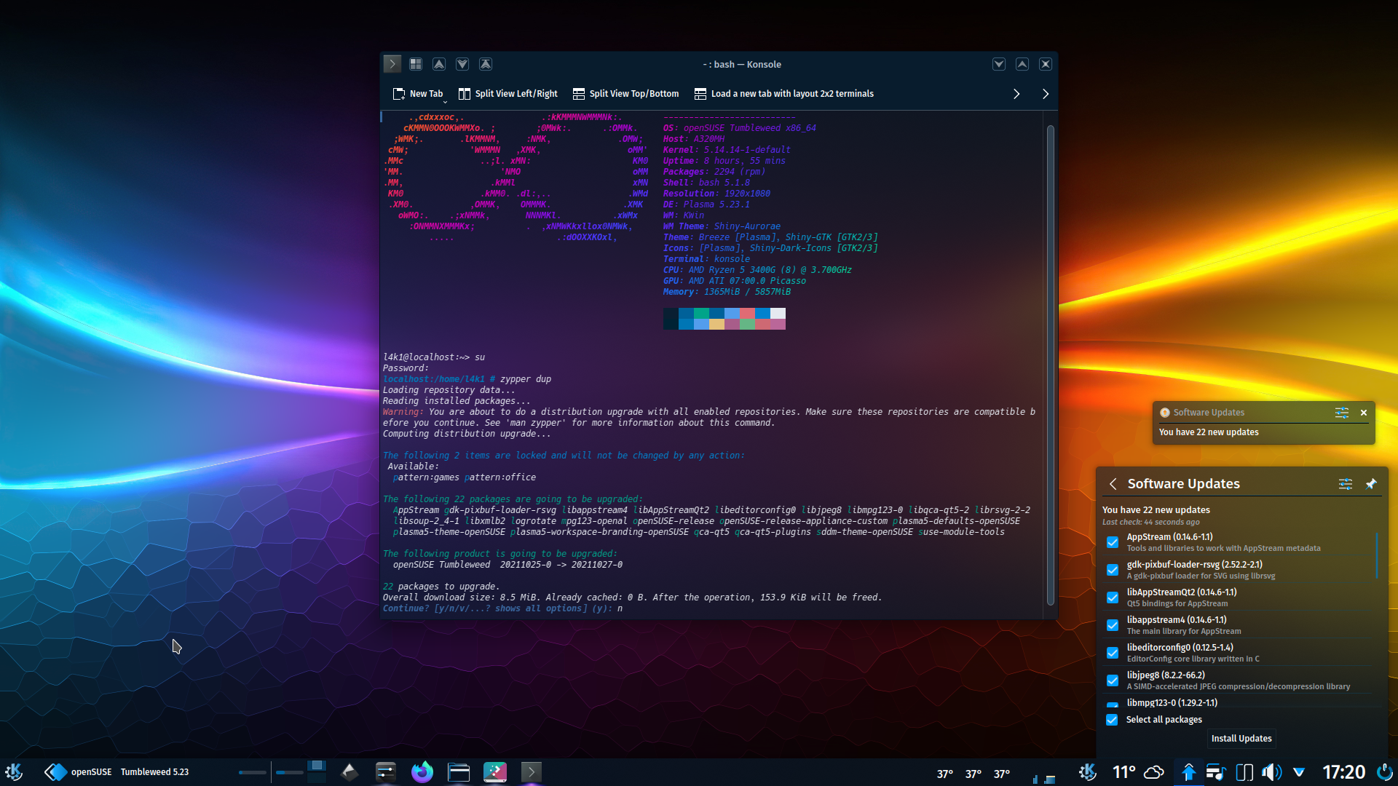Open a New Tab in Konsole
This screenshot has width=1398, height=786.
point(417,94)
